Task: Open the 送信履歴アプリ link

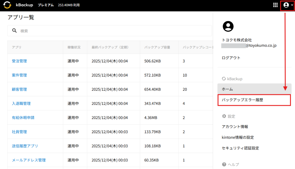Action: pyautogui.click(x=25, y=146)
